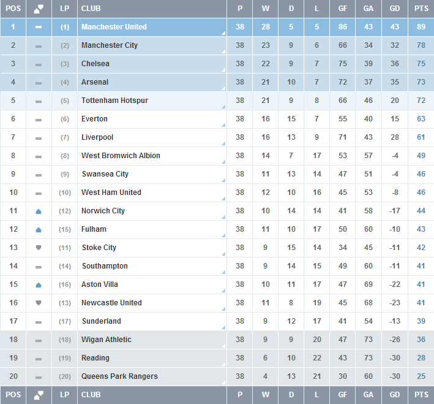The image size is (434, 404).
Task: Sort by GD in top header
Action: click(395, 9)
